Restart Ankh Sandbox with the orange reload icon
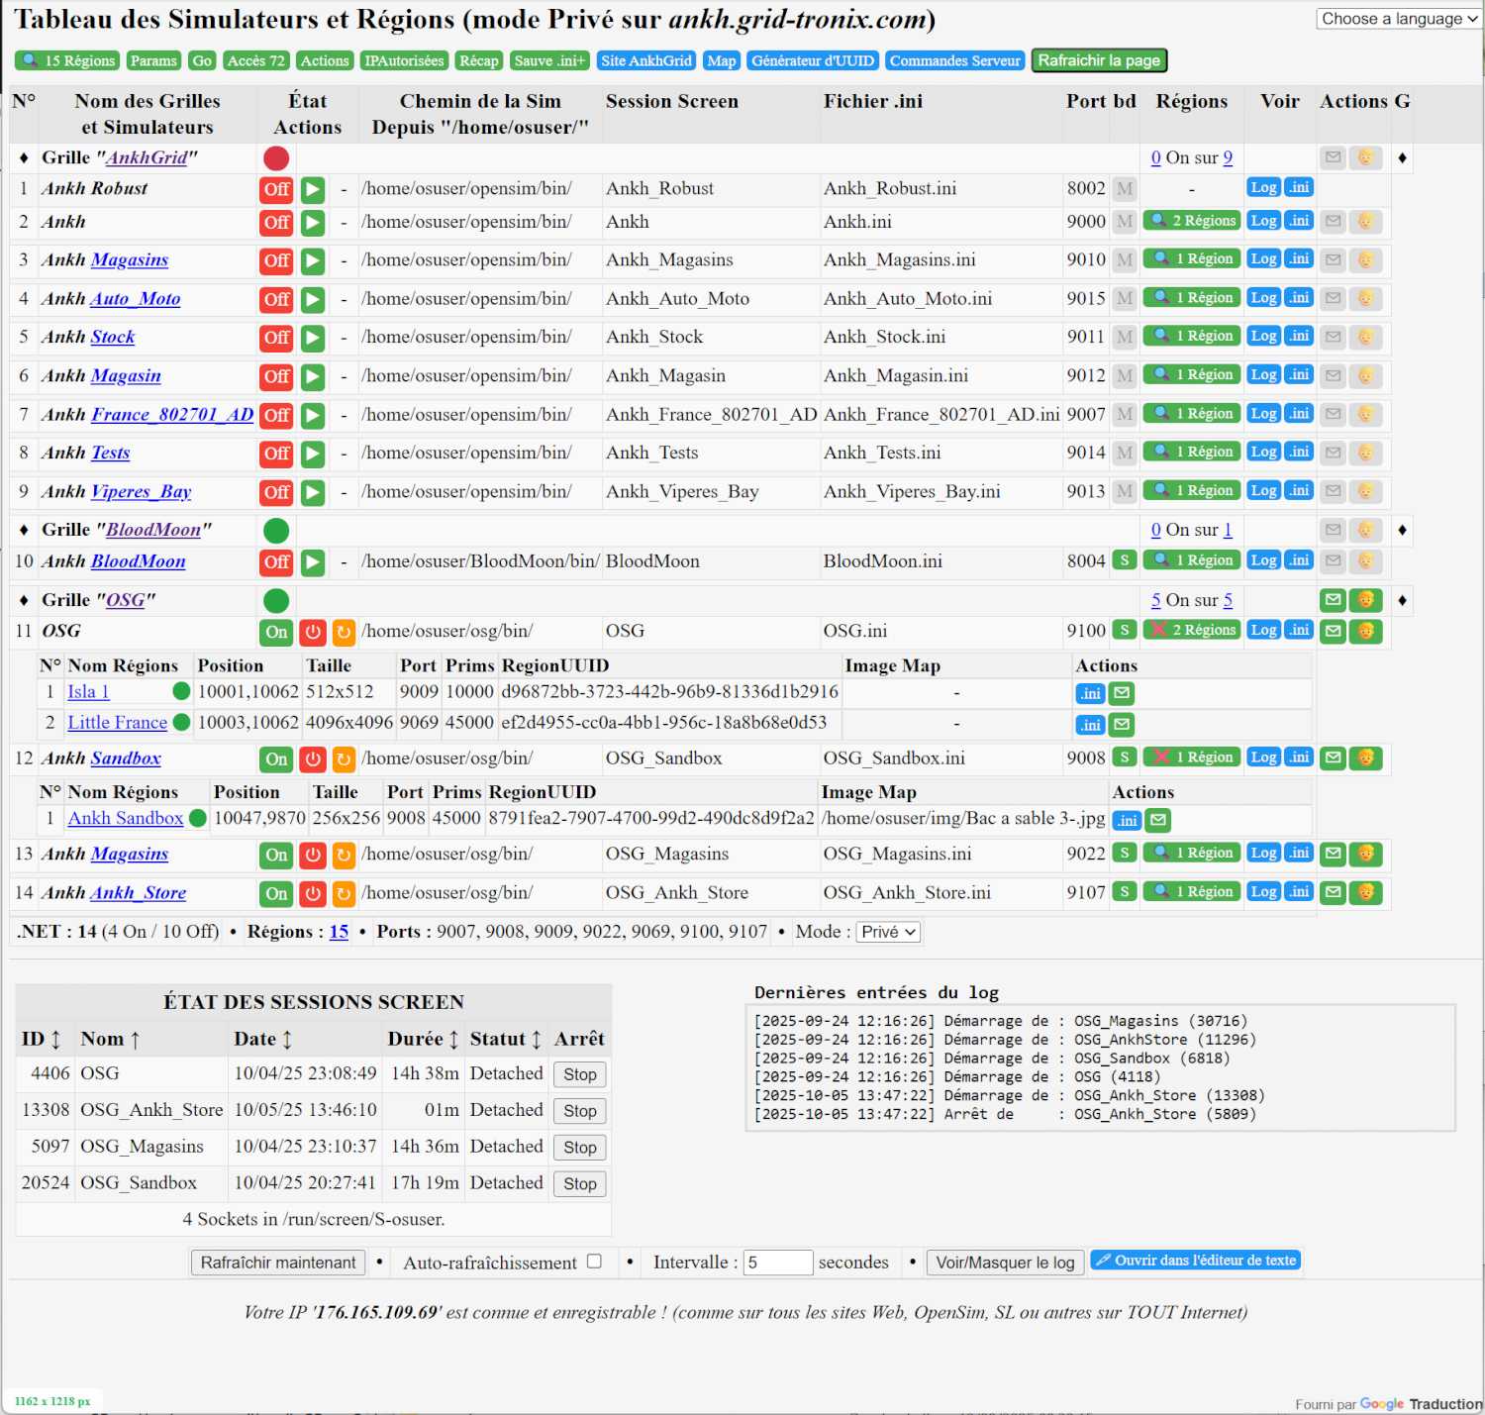 tap(344, 759)
